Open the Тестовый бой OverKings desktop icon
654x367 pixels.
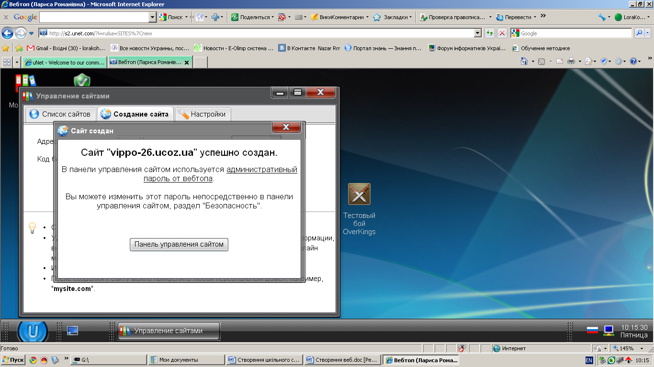[359, 194]
